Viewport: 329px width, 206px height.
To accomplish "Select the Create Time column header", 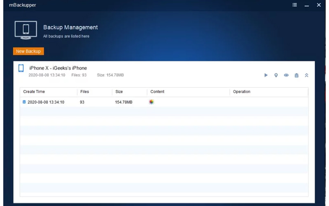I will coord(34,92).
